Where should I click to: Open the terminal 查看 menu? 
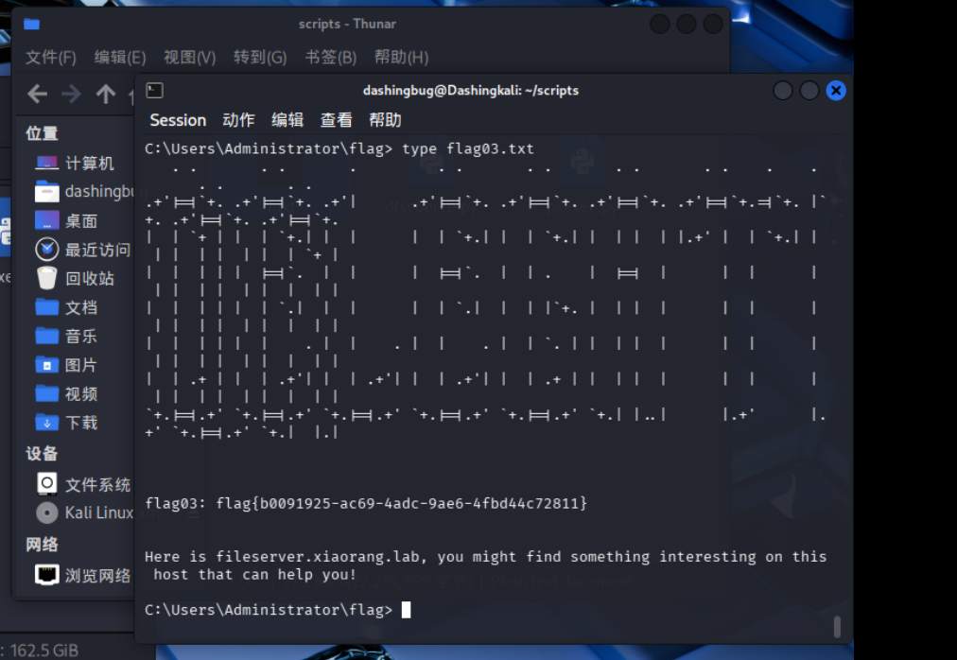[336, 120]
